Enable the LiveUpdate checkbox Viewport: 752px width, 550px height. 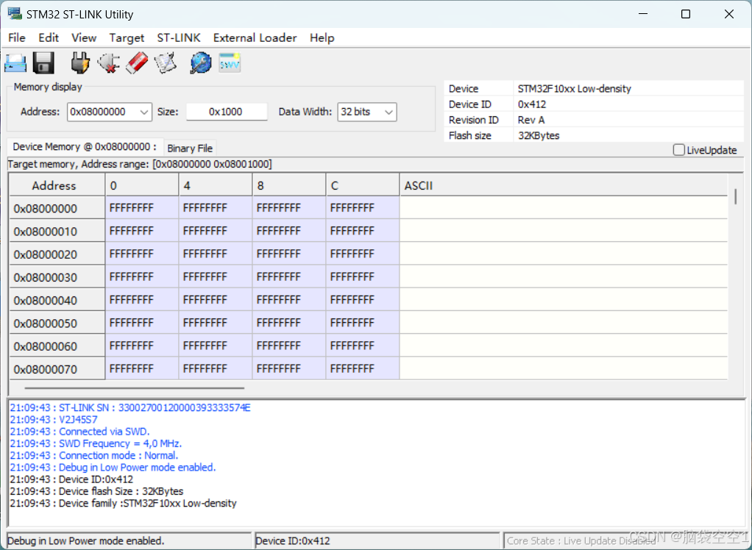click(678, 150)
